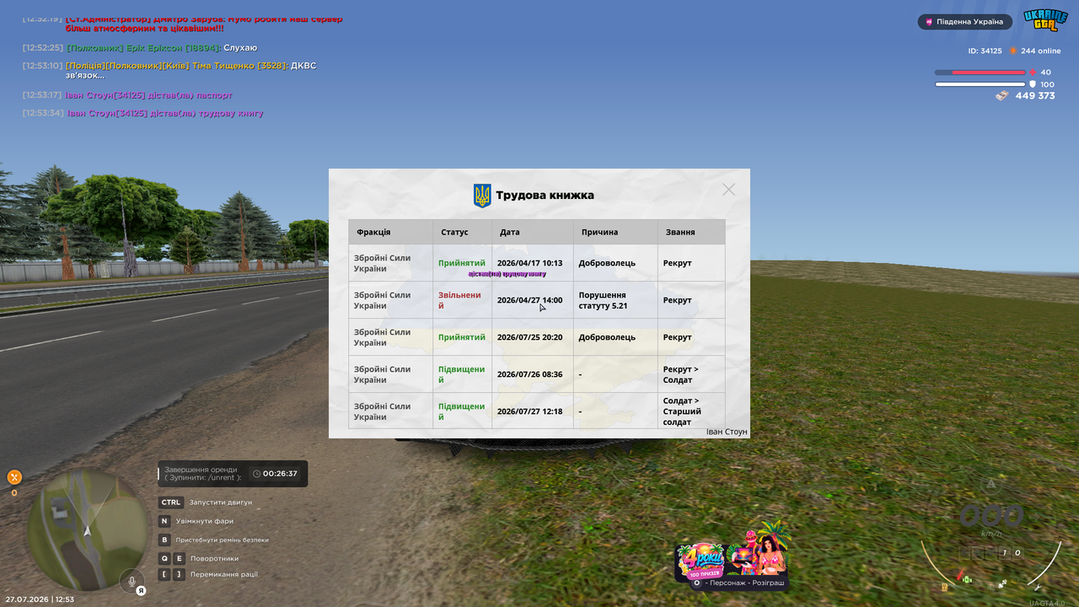Click the Дата column header
1079x607 pixels.
point(532,232)
